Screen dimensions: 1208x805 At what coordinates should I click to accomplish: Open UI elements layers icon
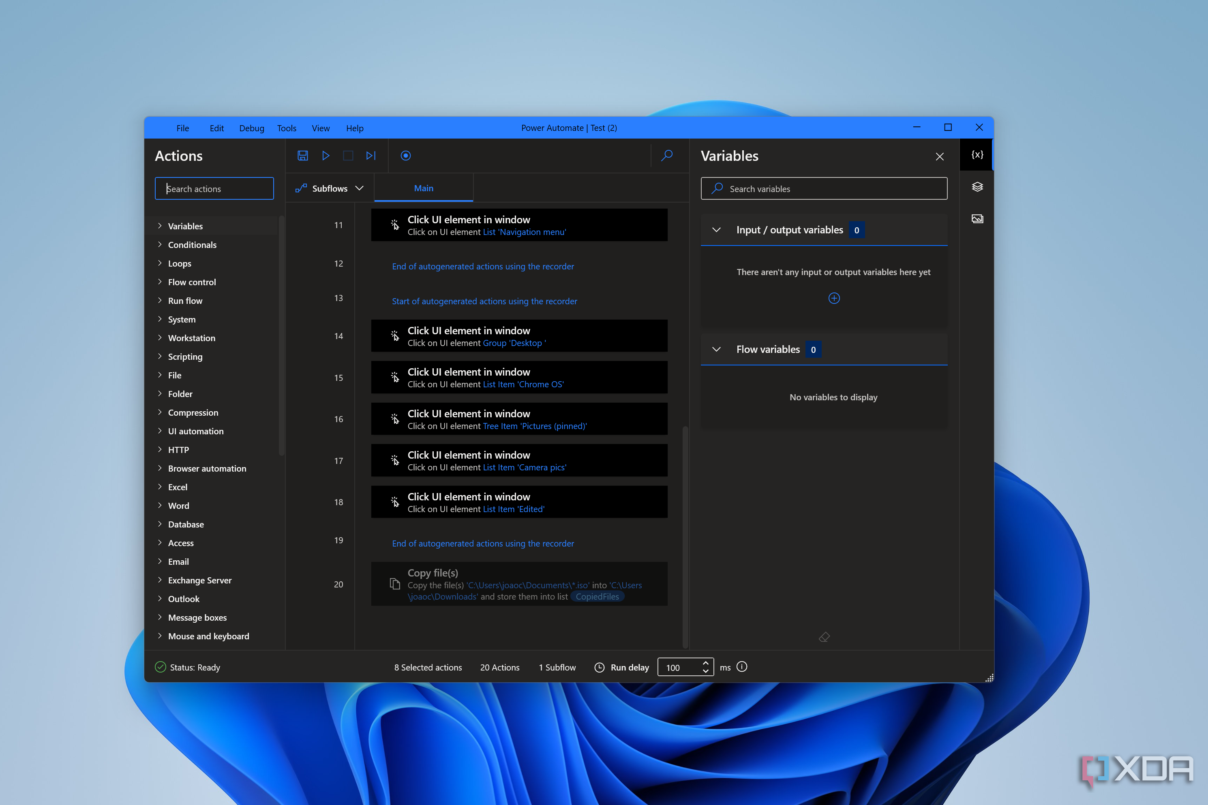coord(977,187)
